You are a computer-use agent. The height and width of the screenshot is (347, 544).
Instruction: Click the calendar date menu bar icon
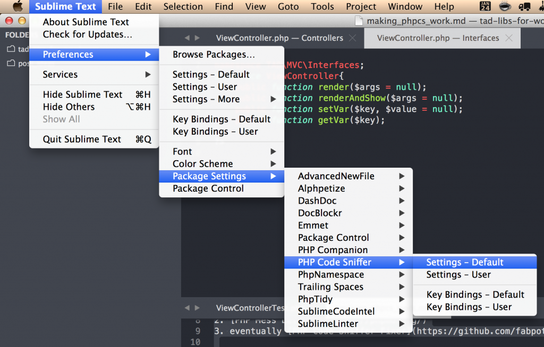click(x=485, y=6)
